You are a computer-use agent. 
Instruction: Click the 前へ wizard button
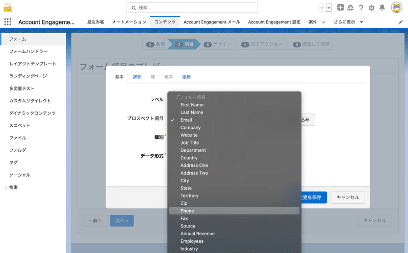click(95, 220)
